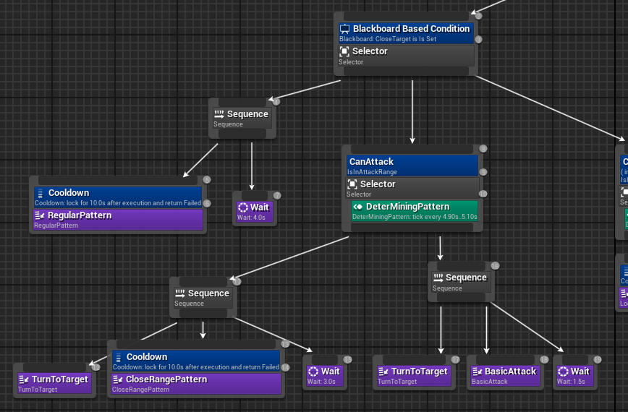Select the RegularPattern task icon

[x=40, y=215]
